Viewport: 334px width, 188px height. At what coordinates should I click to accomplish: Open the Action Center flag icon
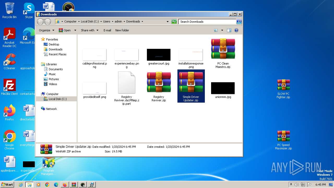coord(309,185)
